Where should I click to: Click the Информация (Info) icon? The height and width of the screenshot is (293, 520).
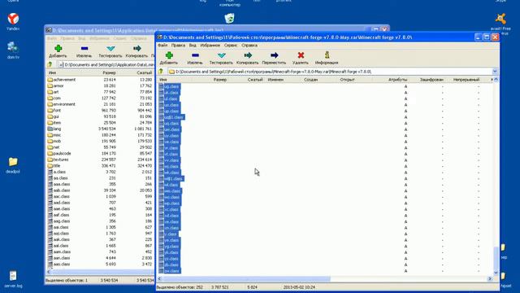[327, 55]
